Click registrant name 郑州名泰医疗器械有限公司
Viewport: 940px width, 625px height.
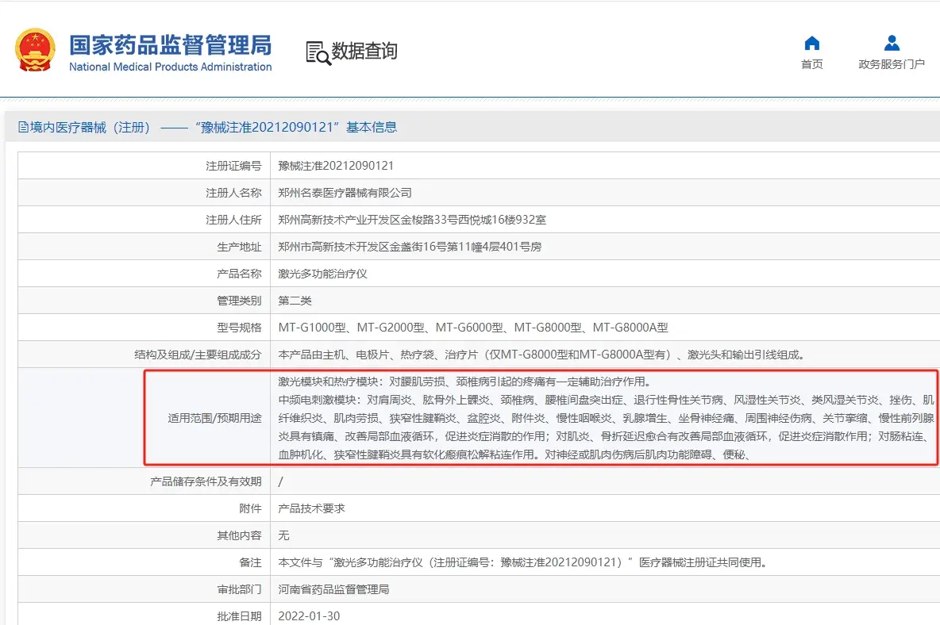point(345,193)
